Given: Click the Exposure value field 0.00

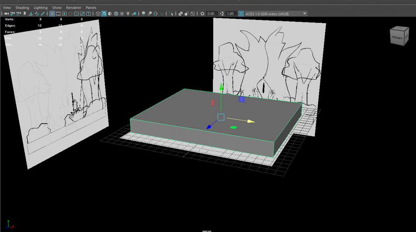Looking at the screenshot, I should click(x=212, y=13).
